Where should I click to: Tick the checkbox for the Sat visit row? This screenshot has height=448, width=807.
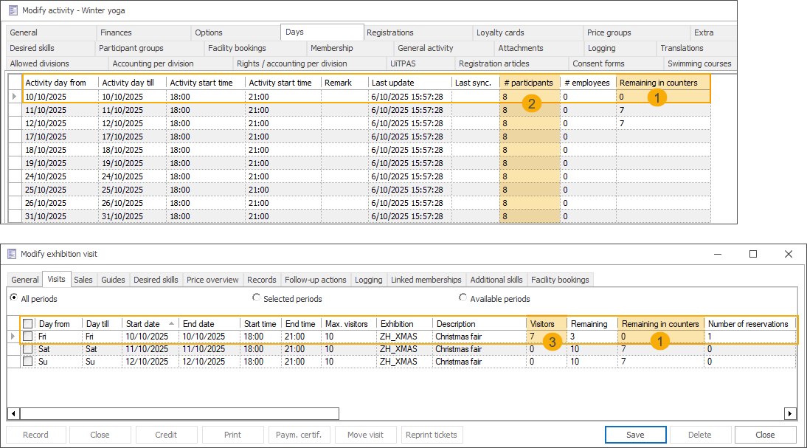28,349
